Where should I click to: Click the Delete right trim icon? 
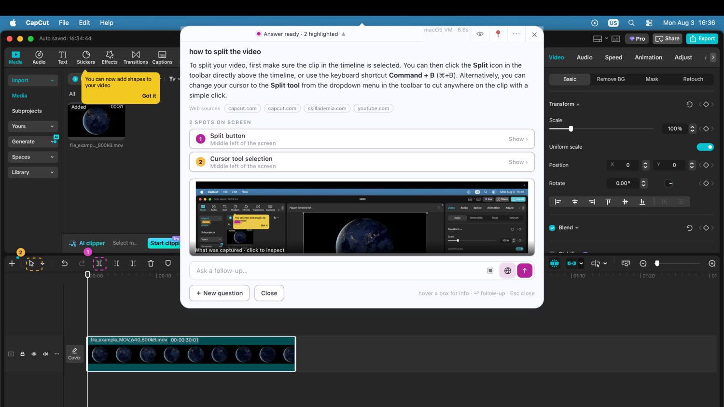[x=133, y=264]
